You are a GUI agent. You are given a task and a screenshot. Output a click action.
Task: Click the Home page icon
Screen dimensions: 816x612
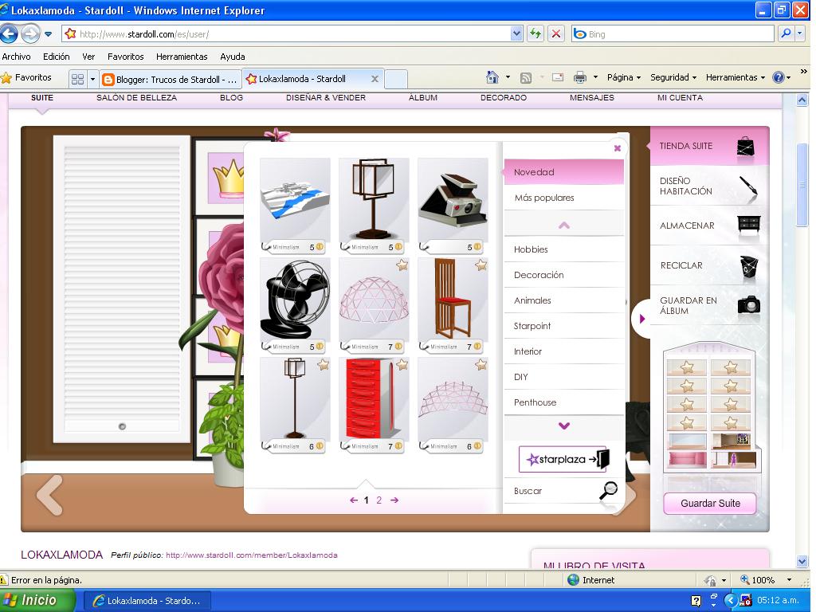pos(492,77)
